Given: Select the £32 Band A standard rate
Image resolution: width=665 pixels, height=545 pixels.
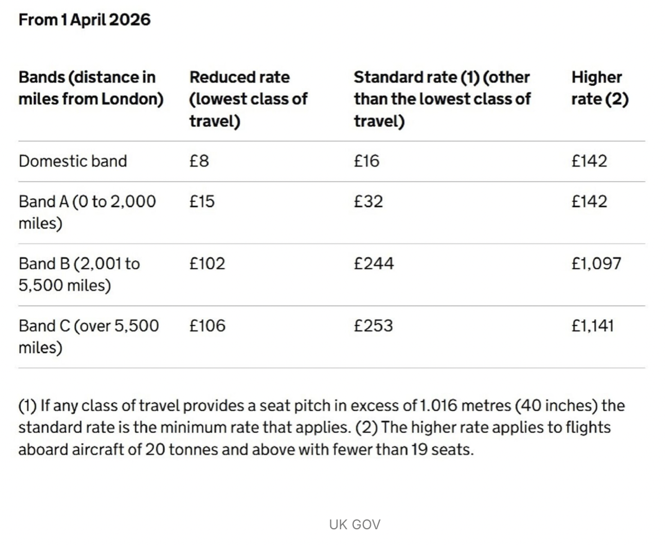Looking at the screenshot, I should tap(369, 202).
